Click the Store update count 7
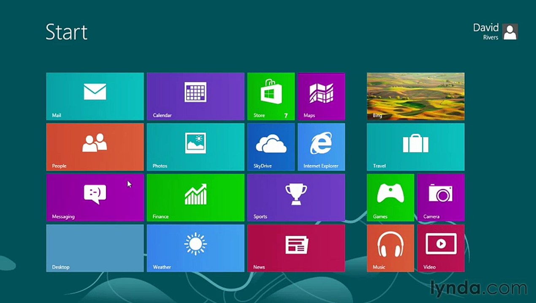Image resolution: width=536 pixels, height=303 pixels. 286,115
